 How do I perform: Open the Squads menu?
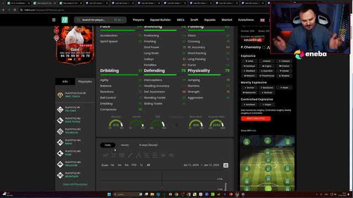click(x=210, y=20)
